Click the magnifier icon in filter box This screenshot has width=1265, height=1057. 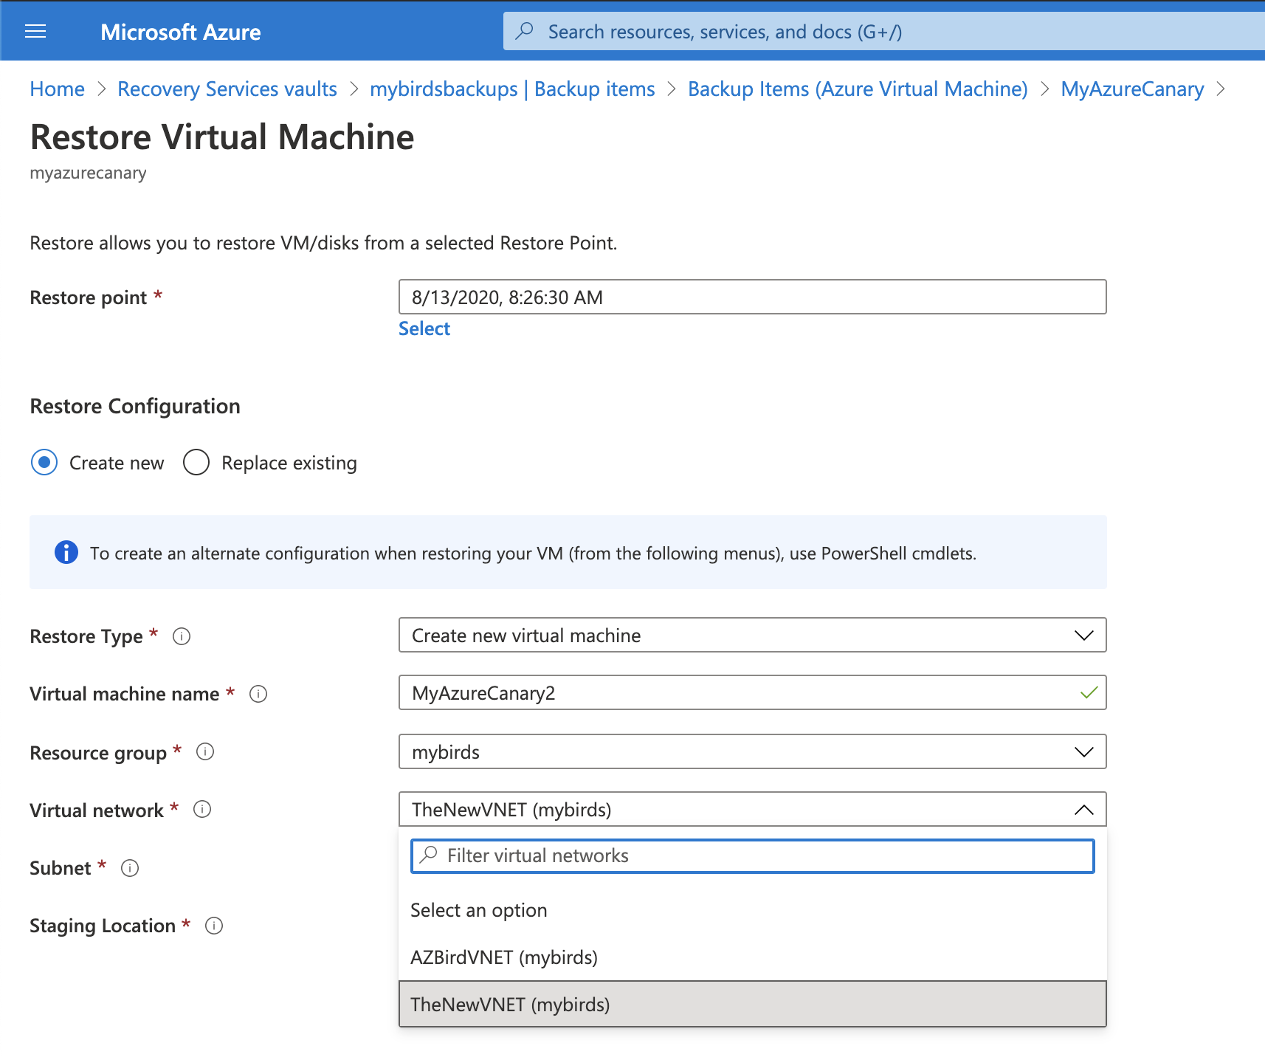tap(428, 855)
